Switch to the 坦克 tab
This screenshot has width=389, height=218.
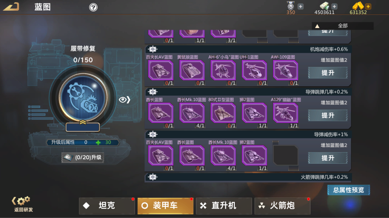point(107,206)
